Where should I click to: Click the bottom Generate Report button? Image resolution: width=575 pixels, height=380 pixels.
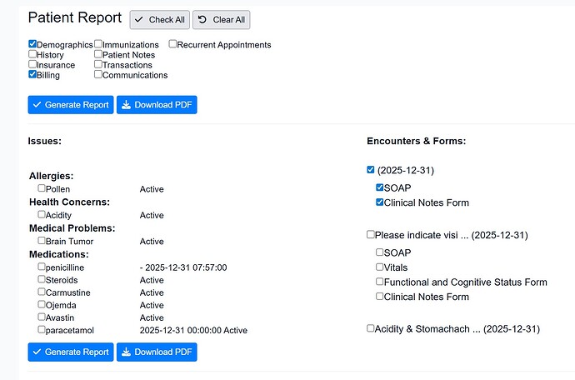(70, 352)
